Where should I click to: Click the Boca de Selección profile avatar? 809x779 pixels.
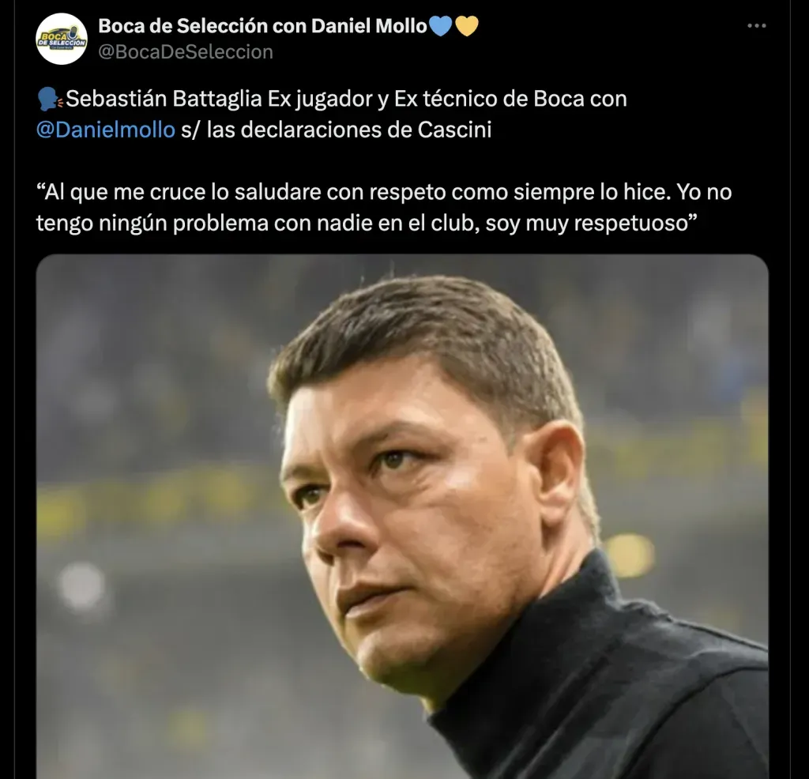[62, 39]
